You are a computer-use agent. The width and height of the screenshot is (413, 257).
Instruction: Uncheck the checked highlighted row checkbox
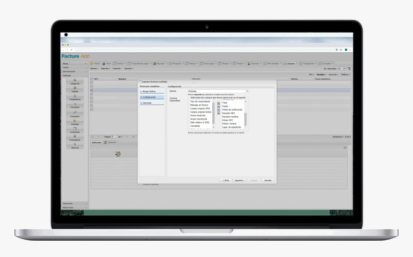click(92, 90)
